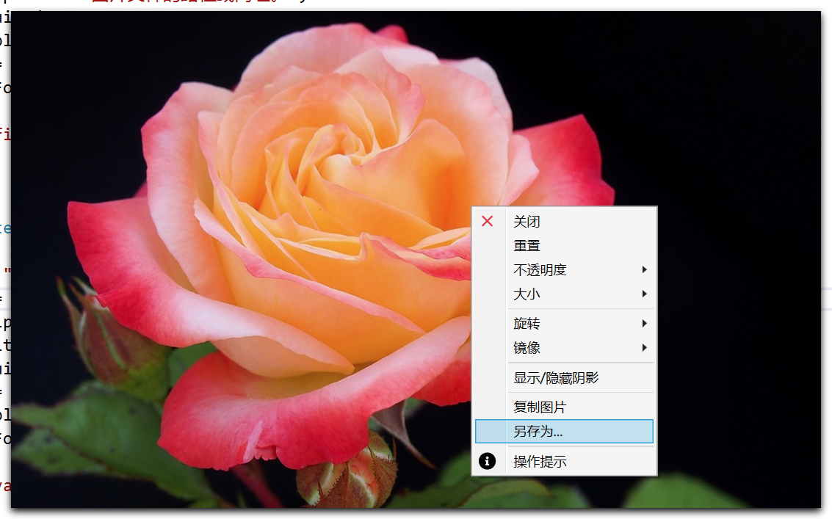Viewport: 832px width, 519px height.
Task: Expand the arrow next to 大小
Action: pos(644,294)
